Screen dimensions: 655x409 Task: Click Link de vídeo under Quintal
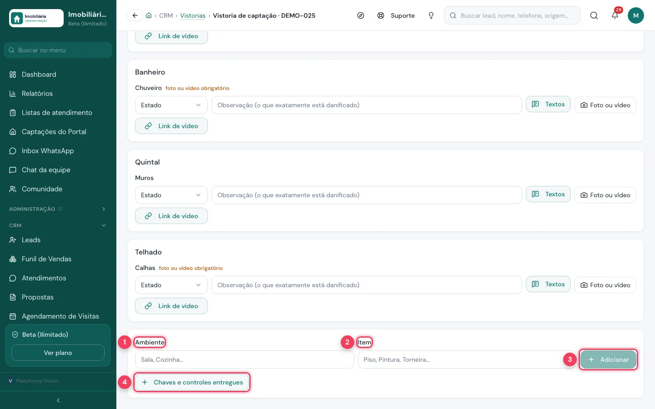coord(171,216)
